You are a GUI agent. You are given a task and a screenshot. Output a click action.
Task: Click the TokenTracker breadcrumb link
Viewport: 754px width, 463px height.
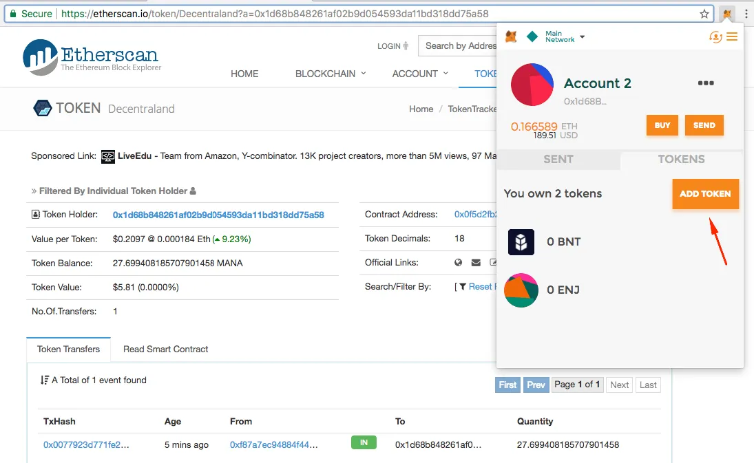click(472, 109)
